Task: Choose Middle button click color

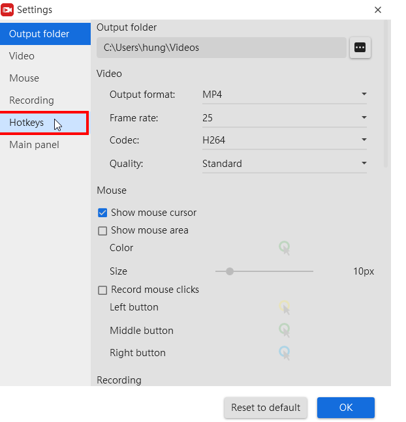Action: pos(285,330)
